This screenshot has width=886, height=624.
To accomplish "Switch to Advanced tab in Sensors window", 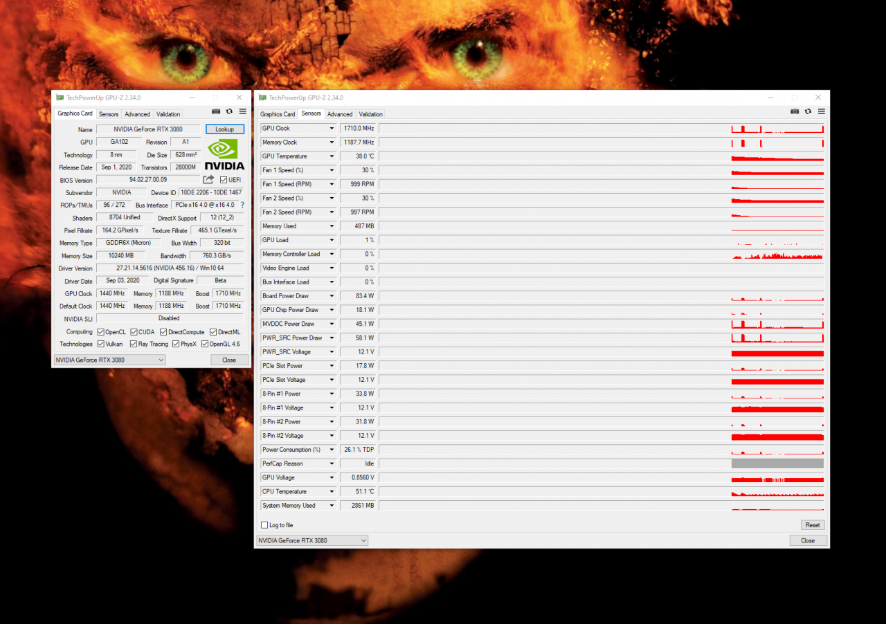I will click(x=340, y=114).
